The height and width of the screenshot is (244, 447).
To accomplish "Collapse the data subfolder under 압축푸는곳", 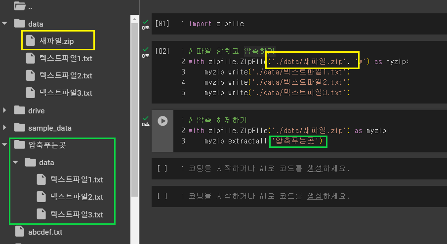I will pos(15,162).
